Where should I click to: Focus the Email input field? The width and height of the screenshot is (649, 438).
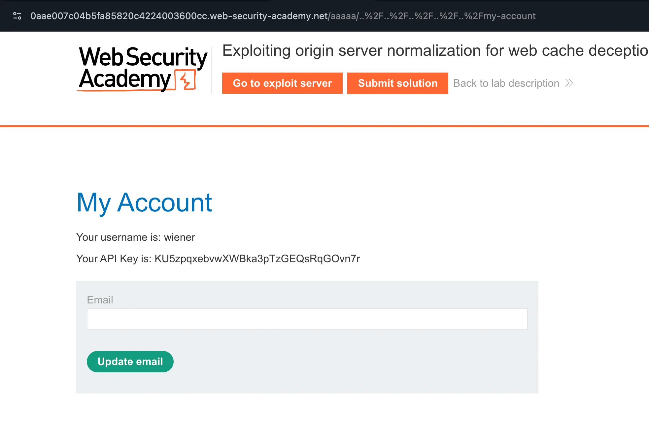coord(307,319)
